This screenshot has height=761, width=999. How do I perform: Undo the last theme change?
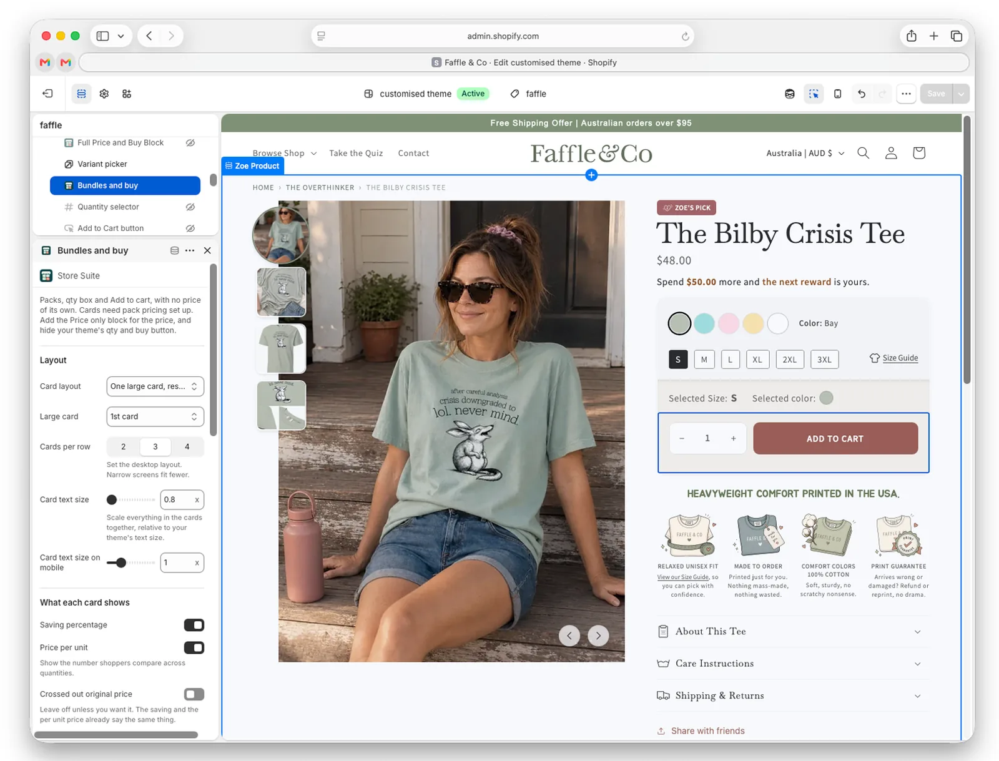tap(861, 94)
